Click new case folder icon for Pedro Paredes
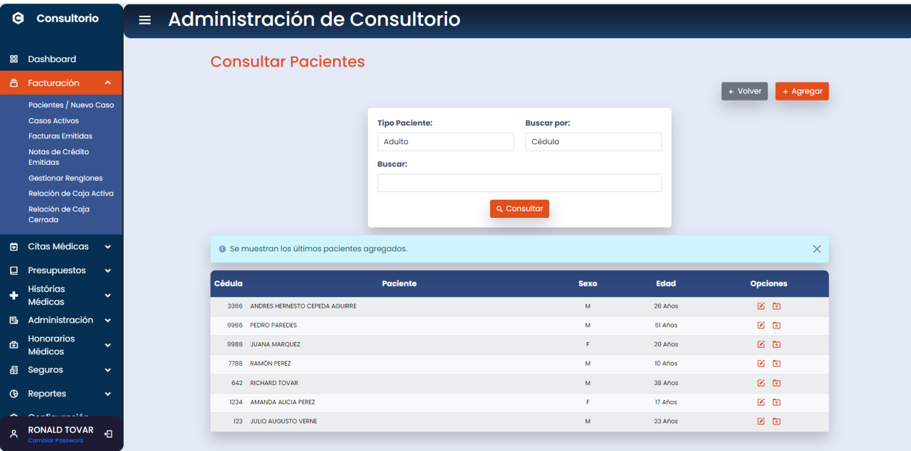The height and width of the screenshot is (451, 911). click(776, 326)
